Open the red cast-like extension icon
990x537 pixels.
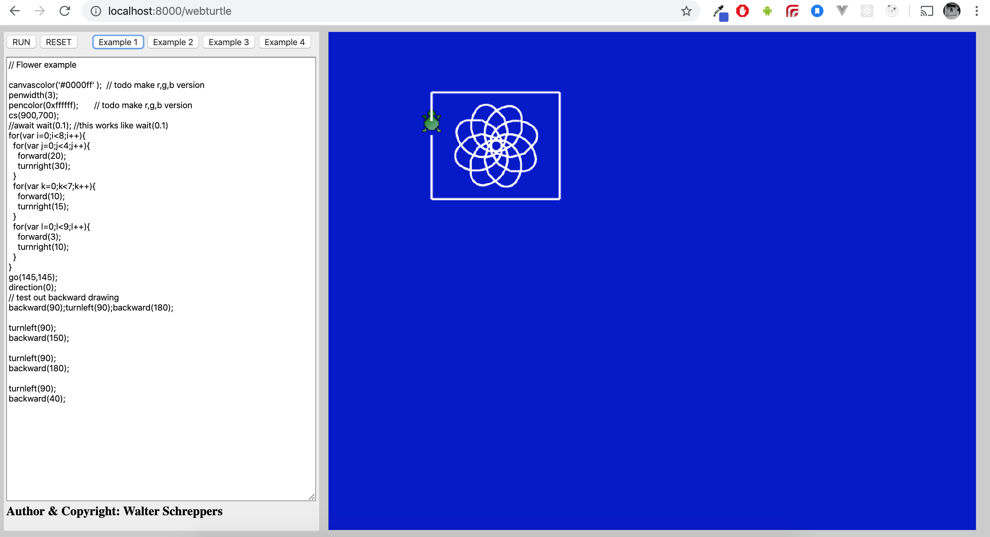pos(792,11)
